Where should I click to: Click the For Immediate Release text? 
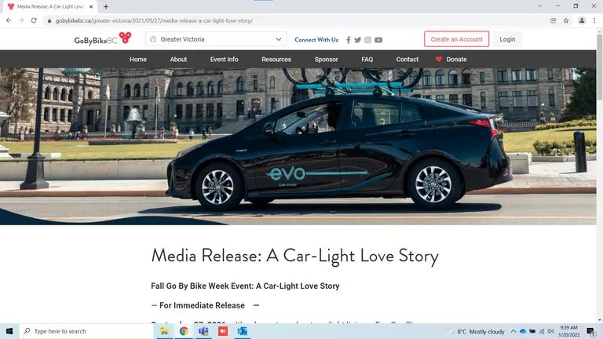point(202,305)
